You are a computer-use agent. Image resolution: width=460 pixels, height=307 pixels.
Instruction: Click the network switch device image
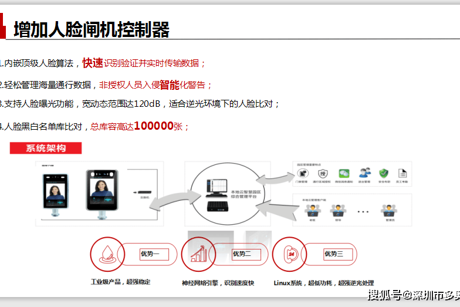point(144,192)
